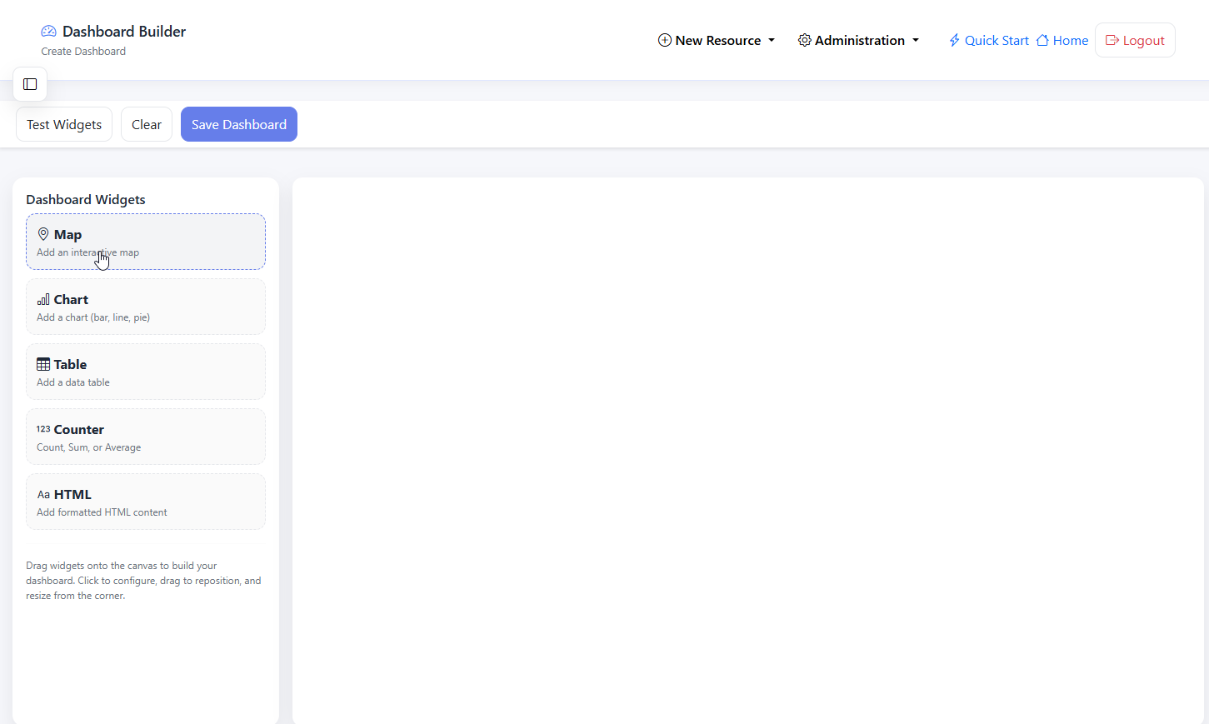
Task: Click the Dashboard Builder gauge icon
Action: pos(48,32)
